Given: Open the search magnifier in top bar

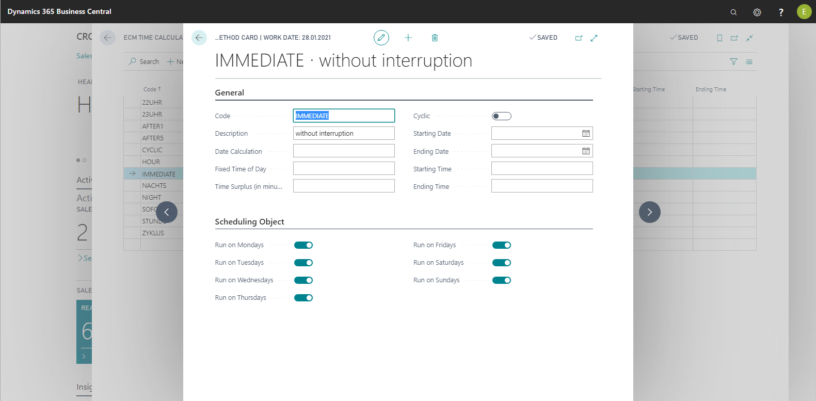Looking at the screenshot, I should pyautogui.click(x=733, y=12).
